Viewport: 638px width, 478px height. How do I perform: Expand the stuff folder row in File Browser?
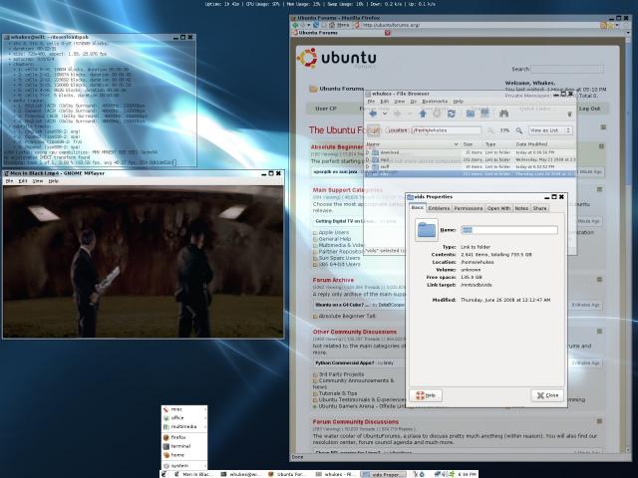click(x=368, y=166)
